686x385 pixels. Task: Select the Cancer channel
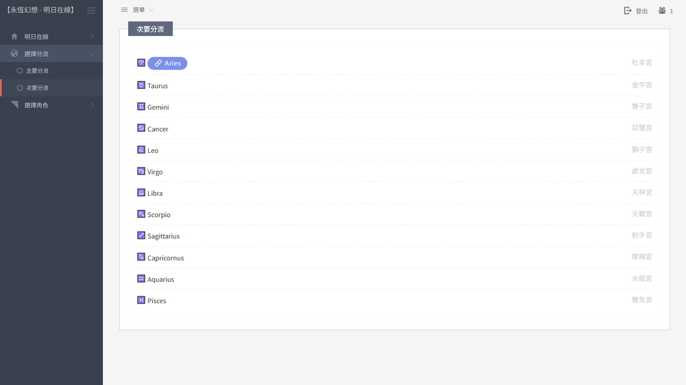(158, 129)
